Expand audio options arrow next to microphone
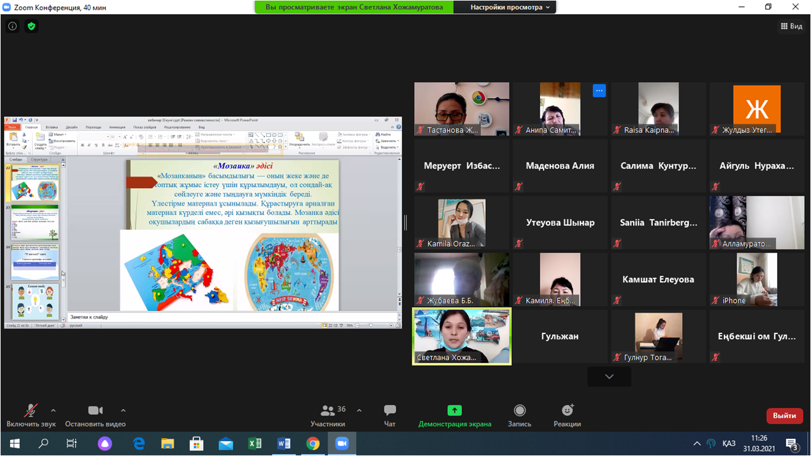811x456 pixels. coord(53,411)
